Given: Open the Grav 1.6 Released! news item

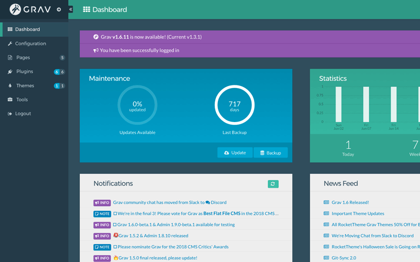Looking at the screenshot, I should click(x=350, y=202).
